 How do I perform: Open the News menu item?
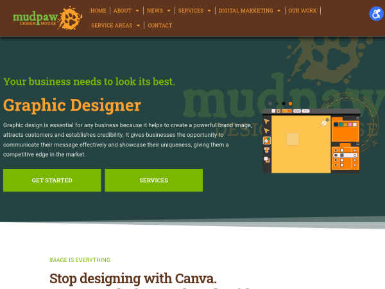click(155, 11)
